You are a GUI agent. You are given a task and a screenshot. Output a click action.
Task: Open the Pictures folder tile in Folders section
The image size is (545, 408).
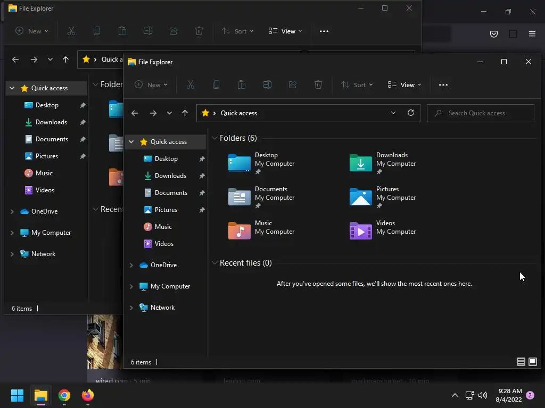click(383, 197)
